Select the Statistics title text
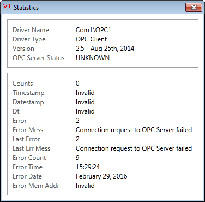 point(26,8)
